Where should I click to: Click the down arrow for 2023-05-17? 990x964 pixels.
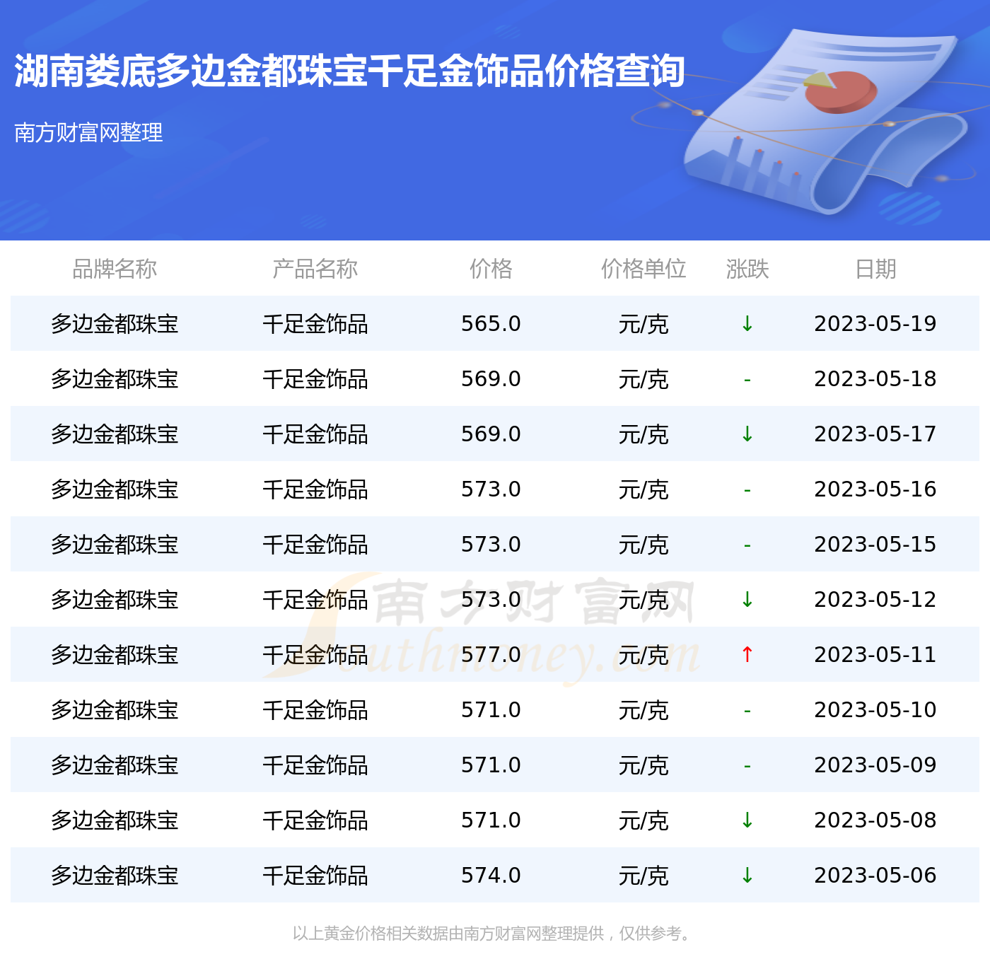(747, 434)
